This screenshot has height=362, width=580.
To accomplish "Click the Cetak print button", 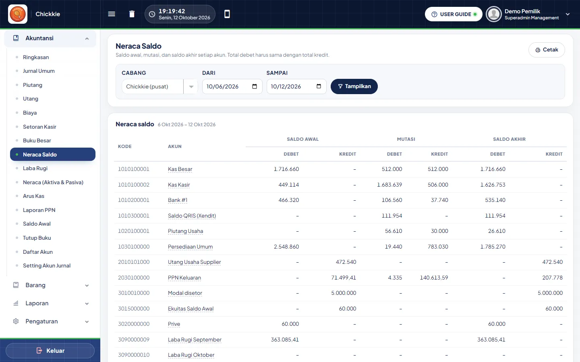I will tap(547, 50).
